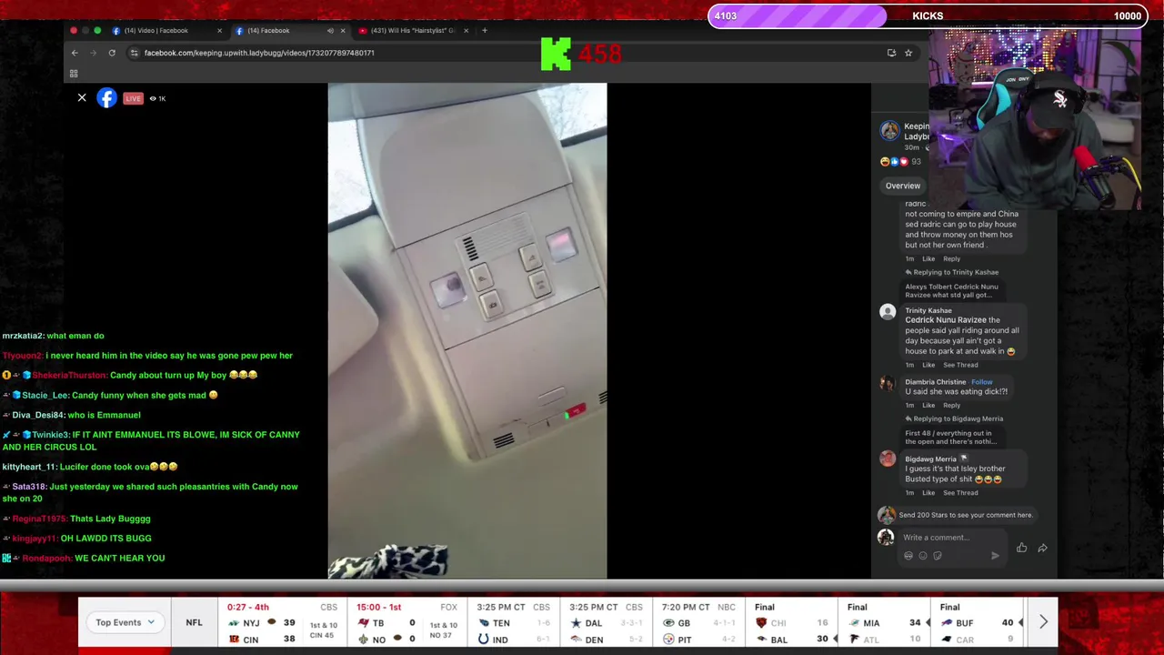This screenshot has width=1164, height=655.
Task: Open Bigdawg Merria's profile name
Action: 930,458
